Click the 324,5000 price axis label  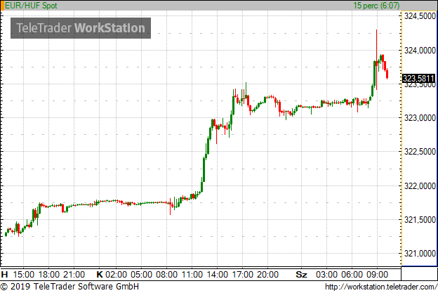coord(420,16)
